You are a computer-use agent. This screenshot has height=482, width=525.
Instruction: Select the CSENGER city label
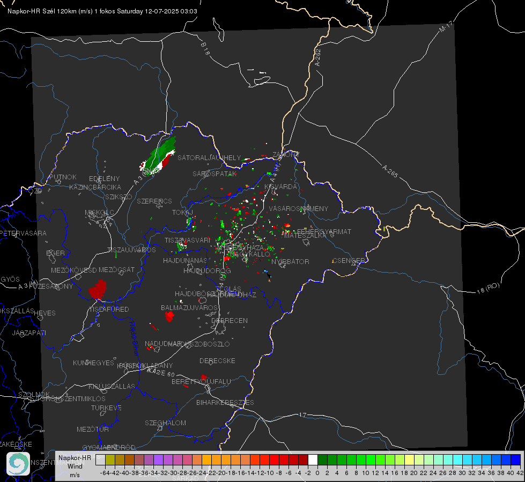(349, 260)
